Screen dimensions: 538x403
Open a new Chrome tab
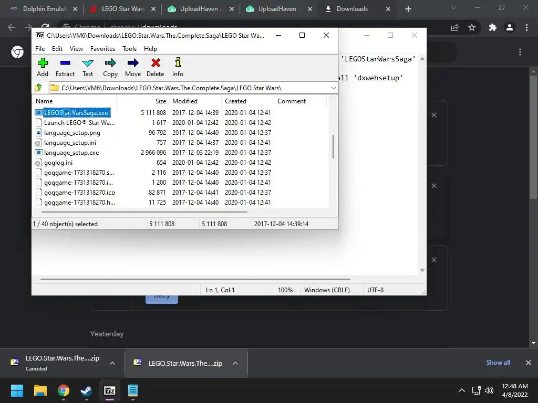[408, 9]
